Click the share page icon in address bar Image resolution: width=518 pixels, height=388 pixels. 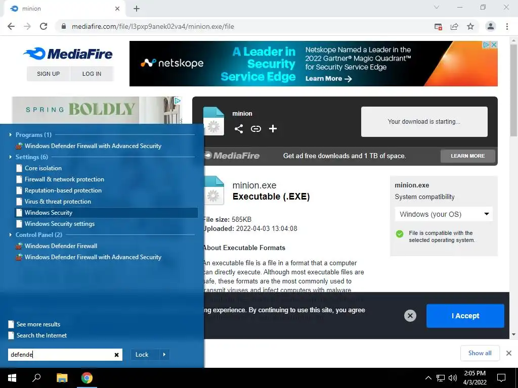(x=454, y=27)
